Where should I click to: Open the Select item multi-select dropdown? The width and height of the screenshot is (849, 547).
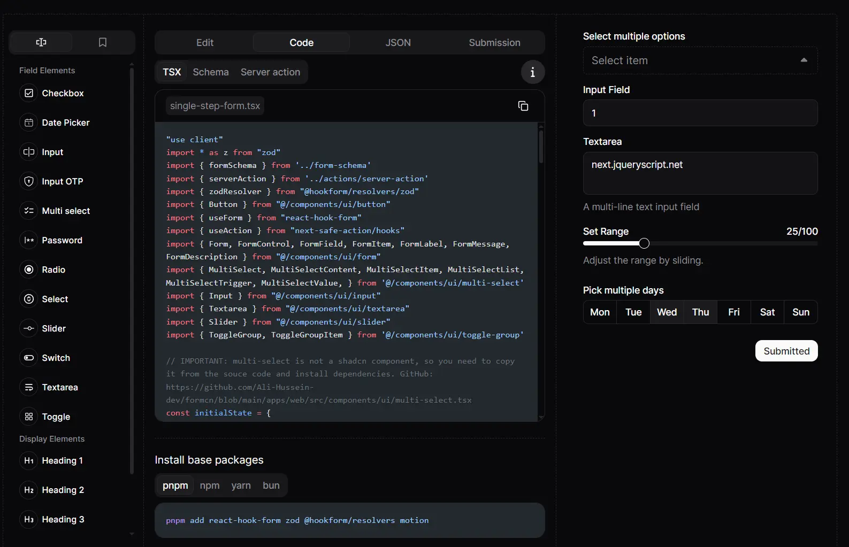[x=700, y=60]
